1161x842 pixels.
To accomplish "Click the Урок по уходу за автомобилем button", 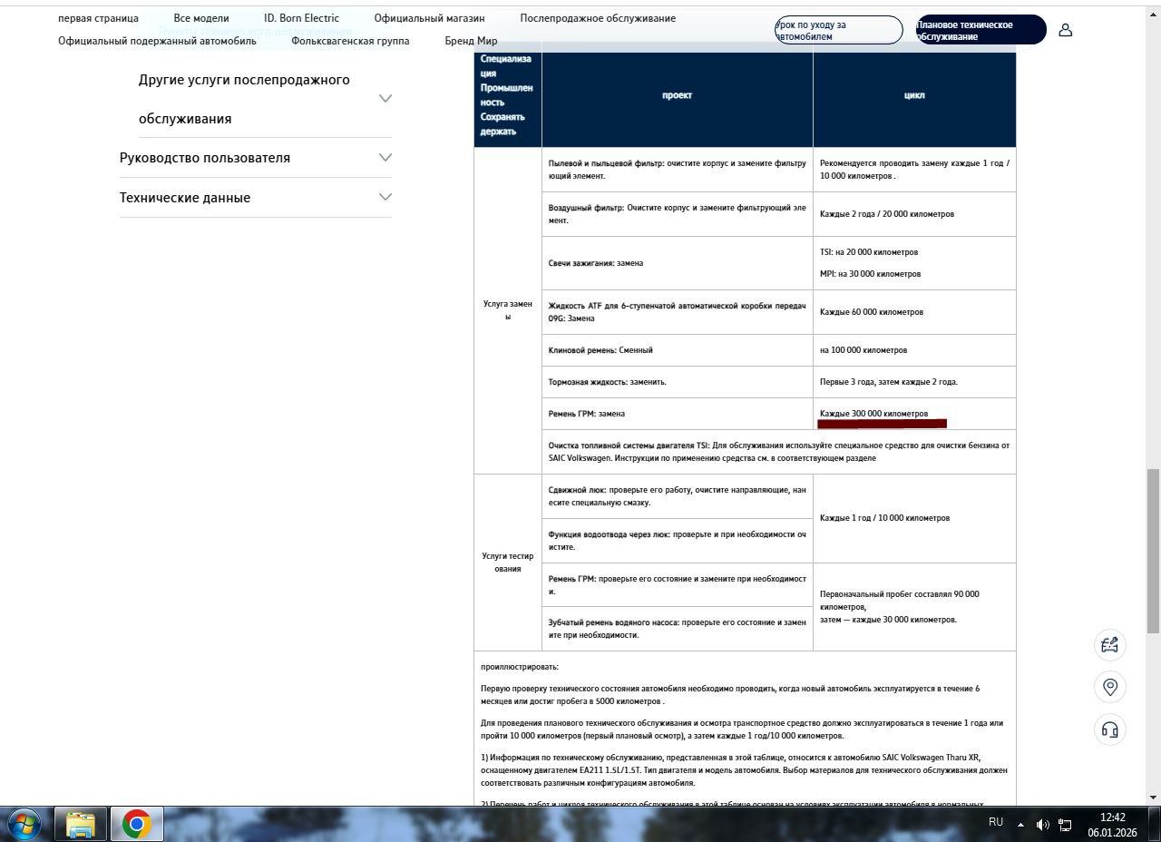I will pyautogui.click(x=839, y=30).
